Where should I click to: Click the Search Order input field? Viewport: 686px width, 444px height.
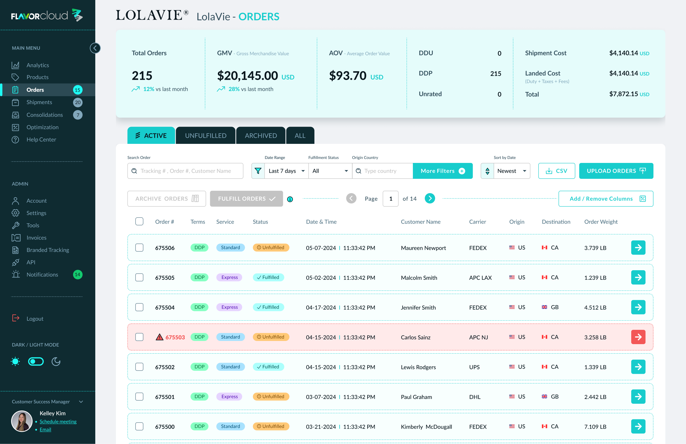pos(185,171)
